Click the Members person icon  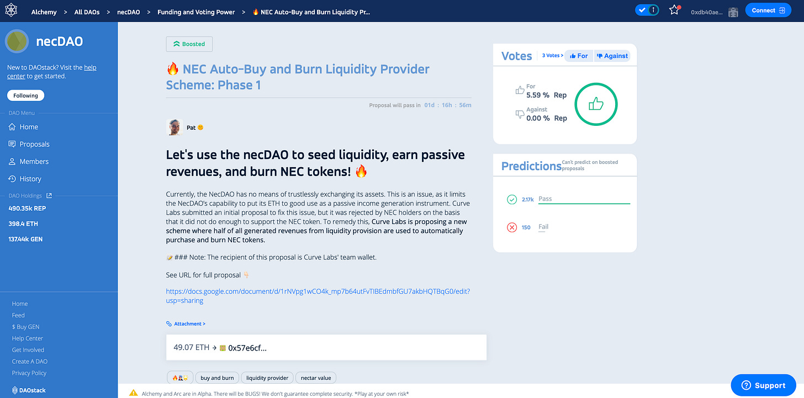click(x=12, y=162)
